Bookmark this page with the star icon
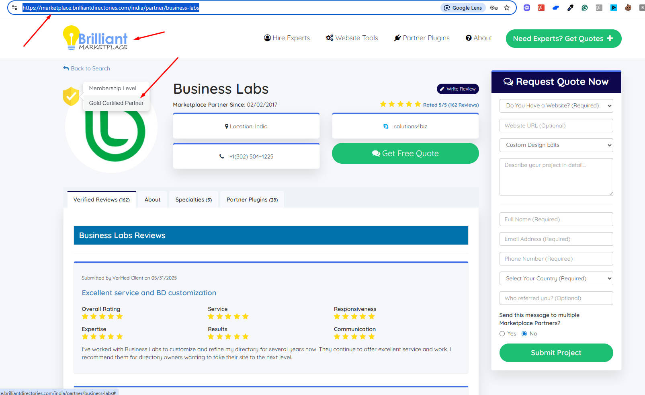The height and width of the screenshot is (395, 645). tap(507, 7)
